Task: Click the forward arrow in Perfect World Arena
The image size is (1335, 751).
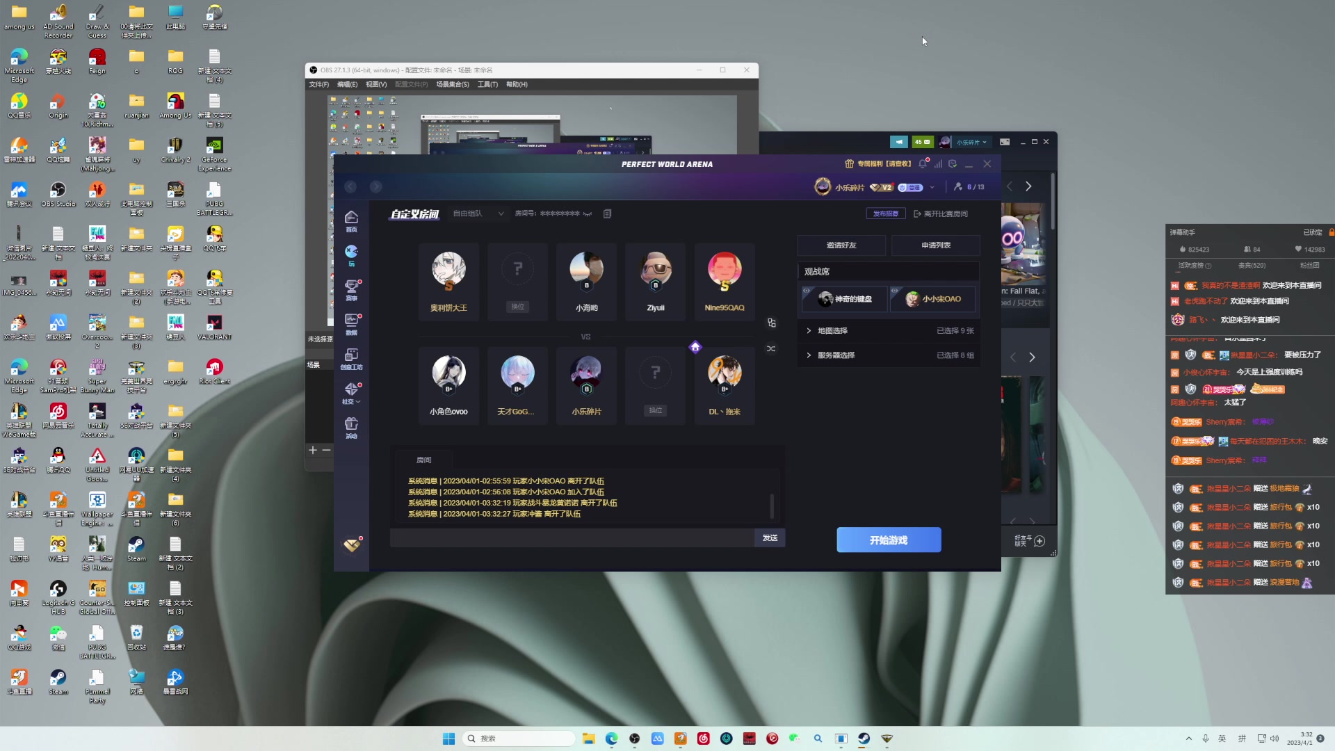Action: click(x=376, y=186)
